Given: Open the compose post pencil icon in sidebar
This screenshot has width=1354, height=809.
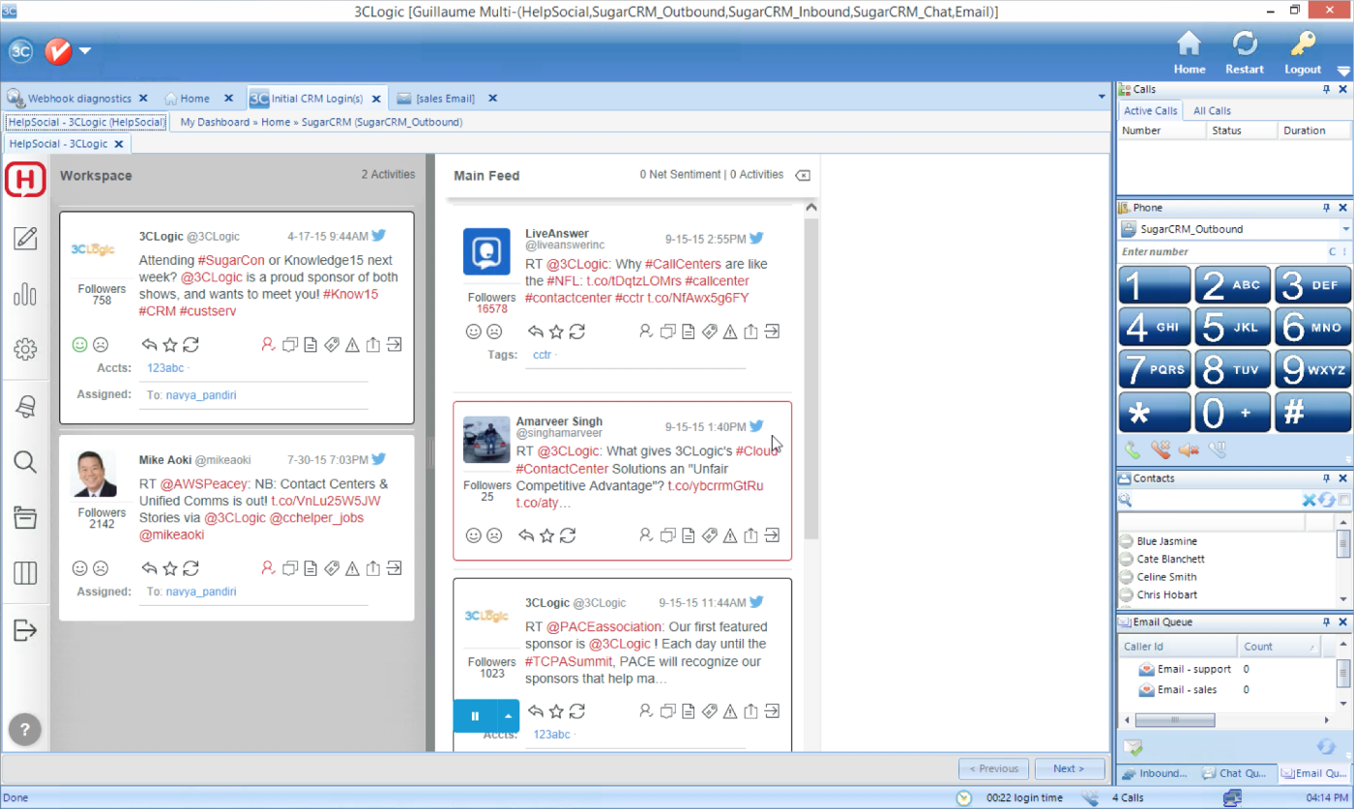Looking at the screenshot, I should coord(25,239).
